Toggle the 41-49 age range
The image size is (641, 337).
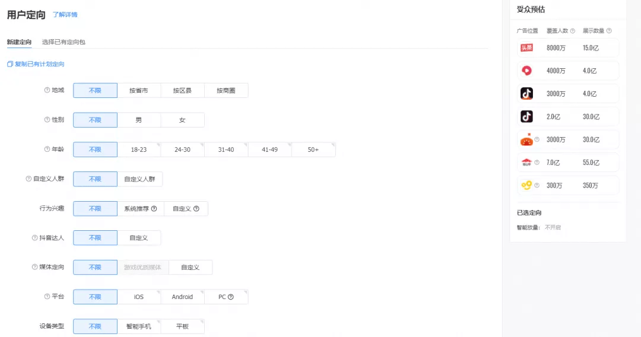[x=270, y=150]
